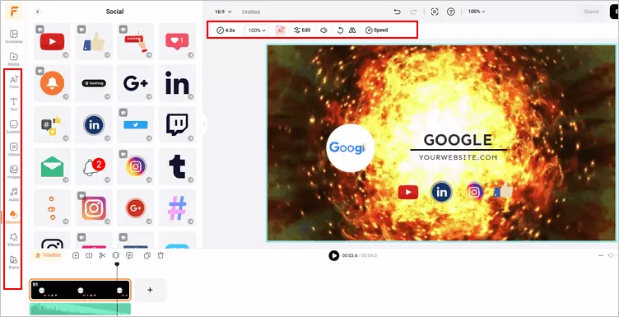Click the screen capture icon in top bar
The image size is (619, 317).
[x=435, y=12]
